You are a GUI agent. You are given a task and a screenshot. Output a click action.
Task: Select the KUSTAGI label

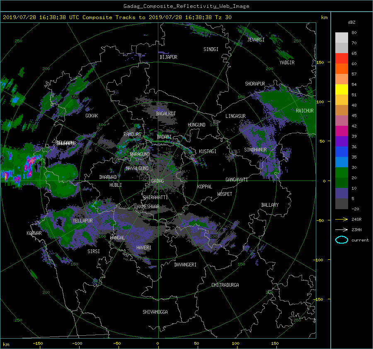click(208, 151)
